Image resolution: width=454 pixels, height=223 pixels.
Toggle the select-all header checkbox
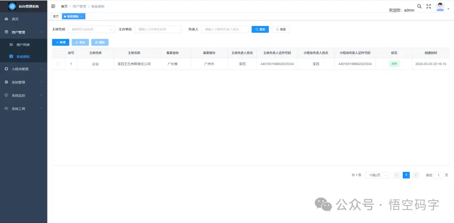pyautogui.click(x=58, y=53)
